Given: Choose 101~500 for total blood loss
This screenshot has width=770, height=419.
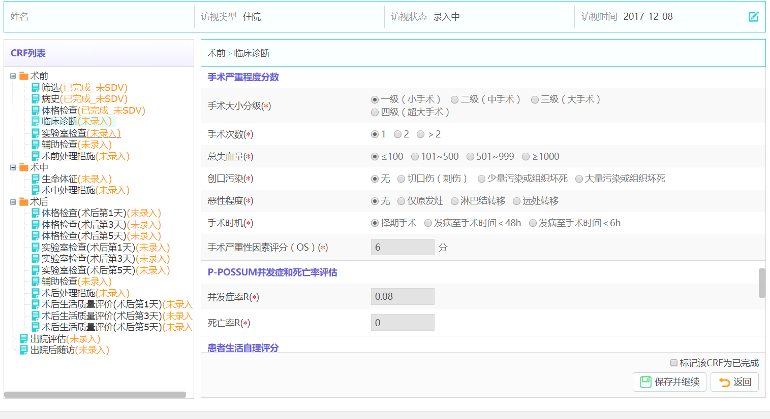Looking at the screenshot, I should coord(415,157).
